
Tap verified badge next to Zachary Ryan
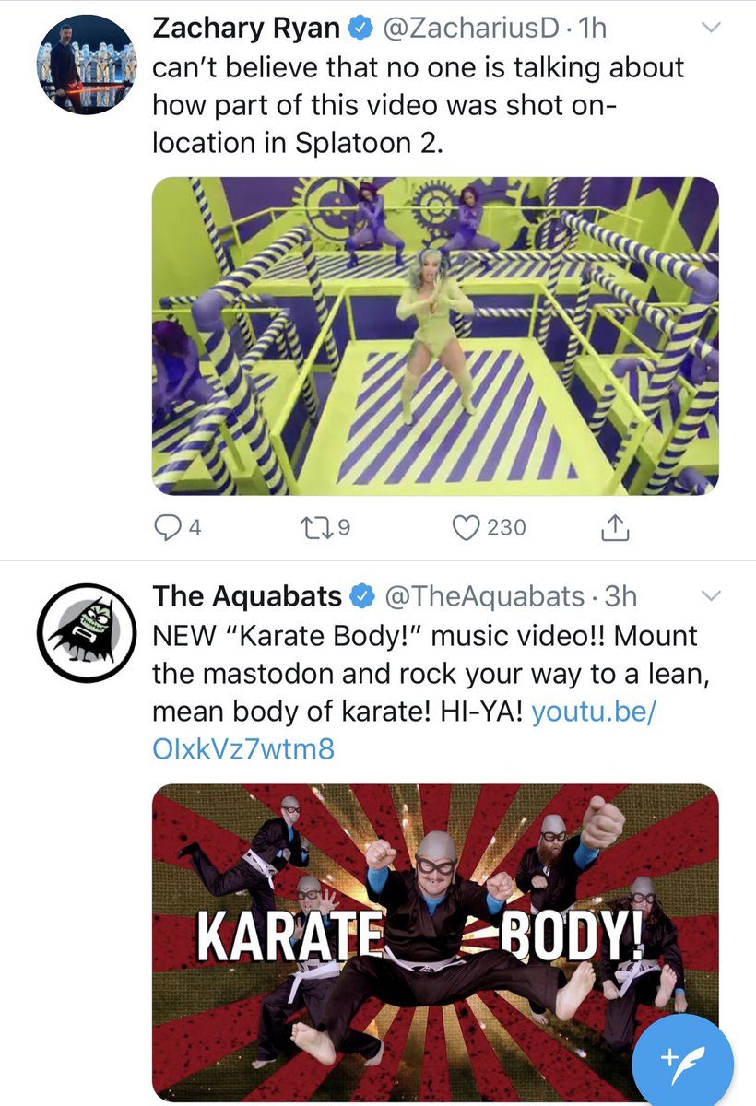[x=360, y=29]
